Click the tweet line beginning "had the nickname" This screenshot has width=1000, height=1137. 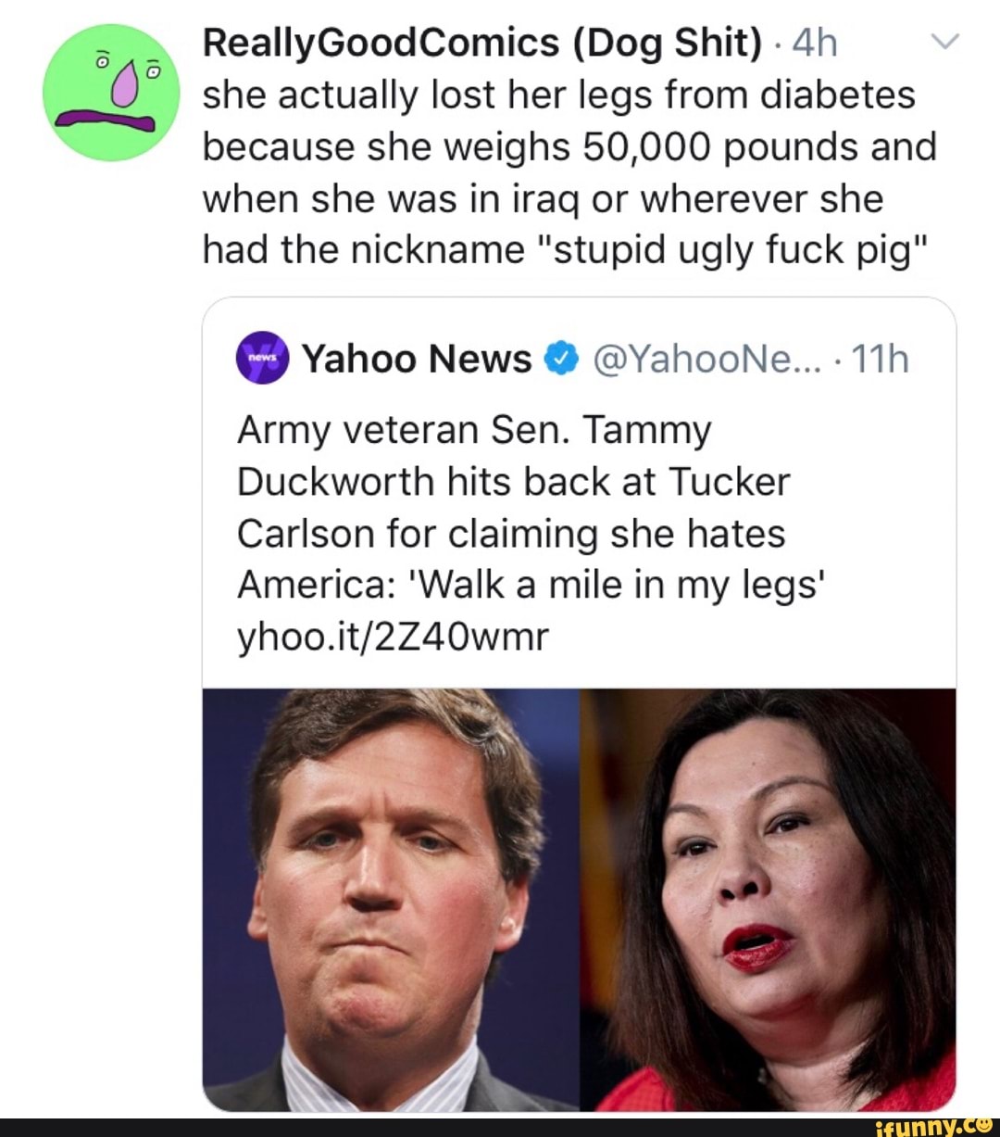[565, 250]
